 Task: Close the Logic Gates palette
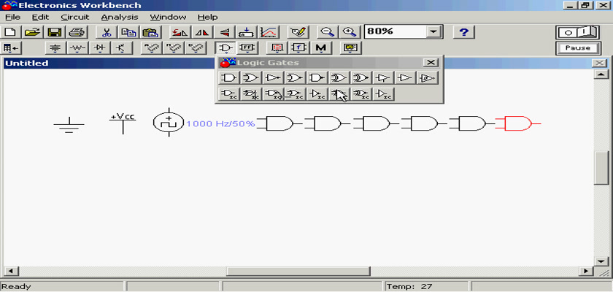[x=431, y=63]
